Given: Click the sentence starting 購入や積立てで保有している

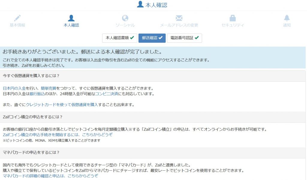Looking at the screenshot, I should pyautogui.click(x=123, y=170).
